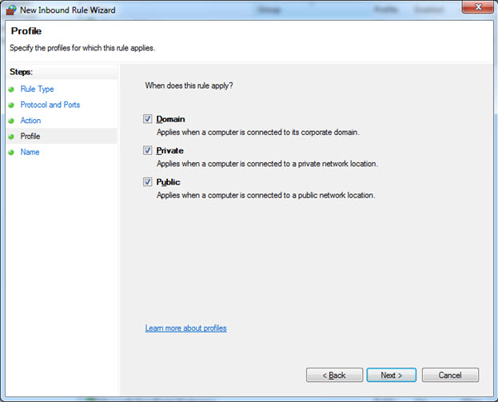Close the New Inbound Rule Wizard window
Image resolution: width=498 pixels, height=402 pixels.
[478, 7]
